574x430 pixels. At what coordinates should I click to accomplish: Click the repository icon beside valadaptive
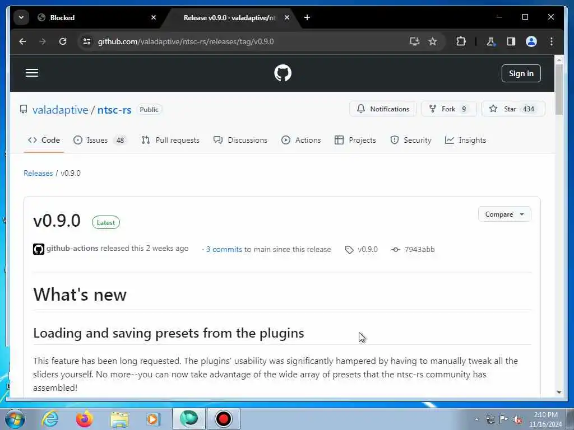(x=24, y=109)
